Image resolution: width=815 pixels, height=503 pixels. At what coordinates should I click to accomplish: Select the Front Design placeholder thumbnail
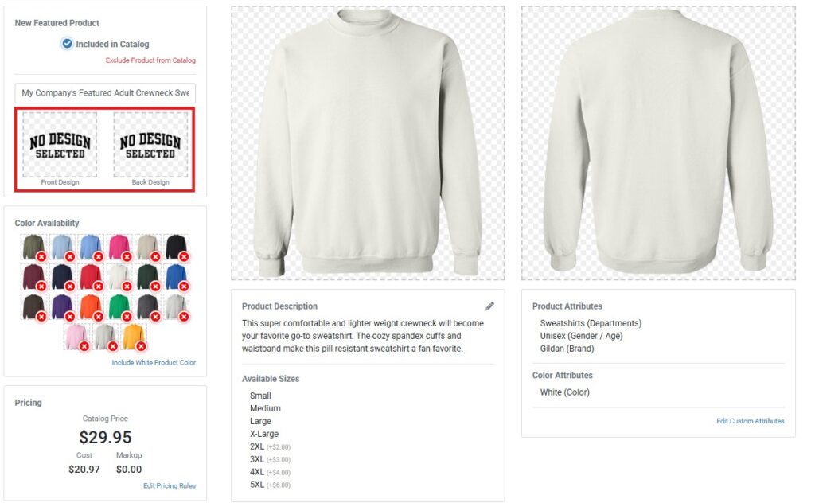coord(60,145)
